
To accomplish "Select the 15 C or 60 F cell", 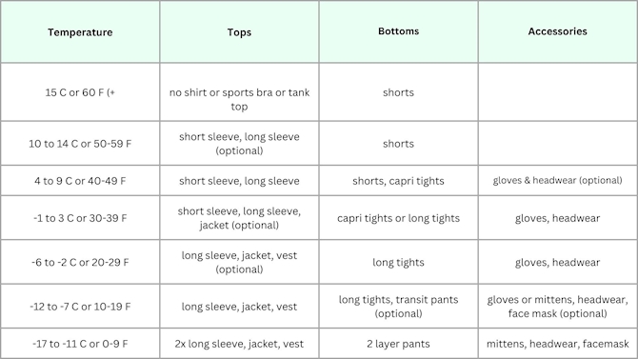I will [80, 92].
